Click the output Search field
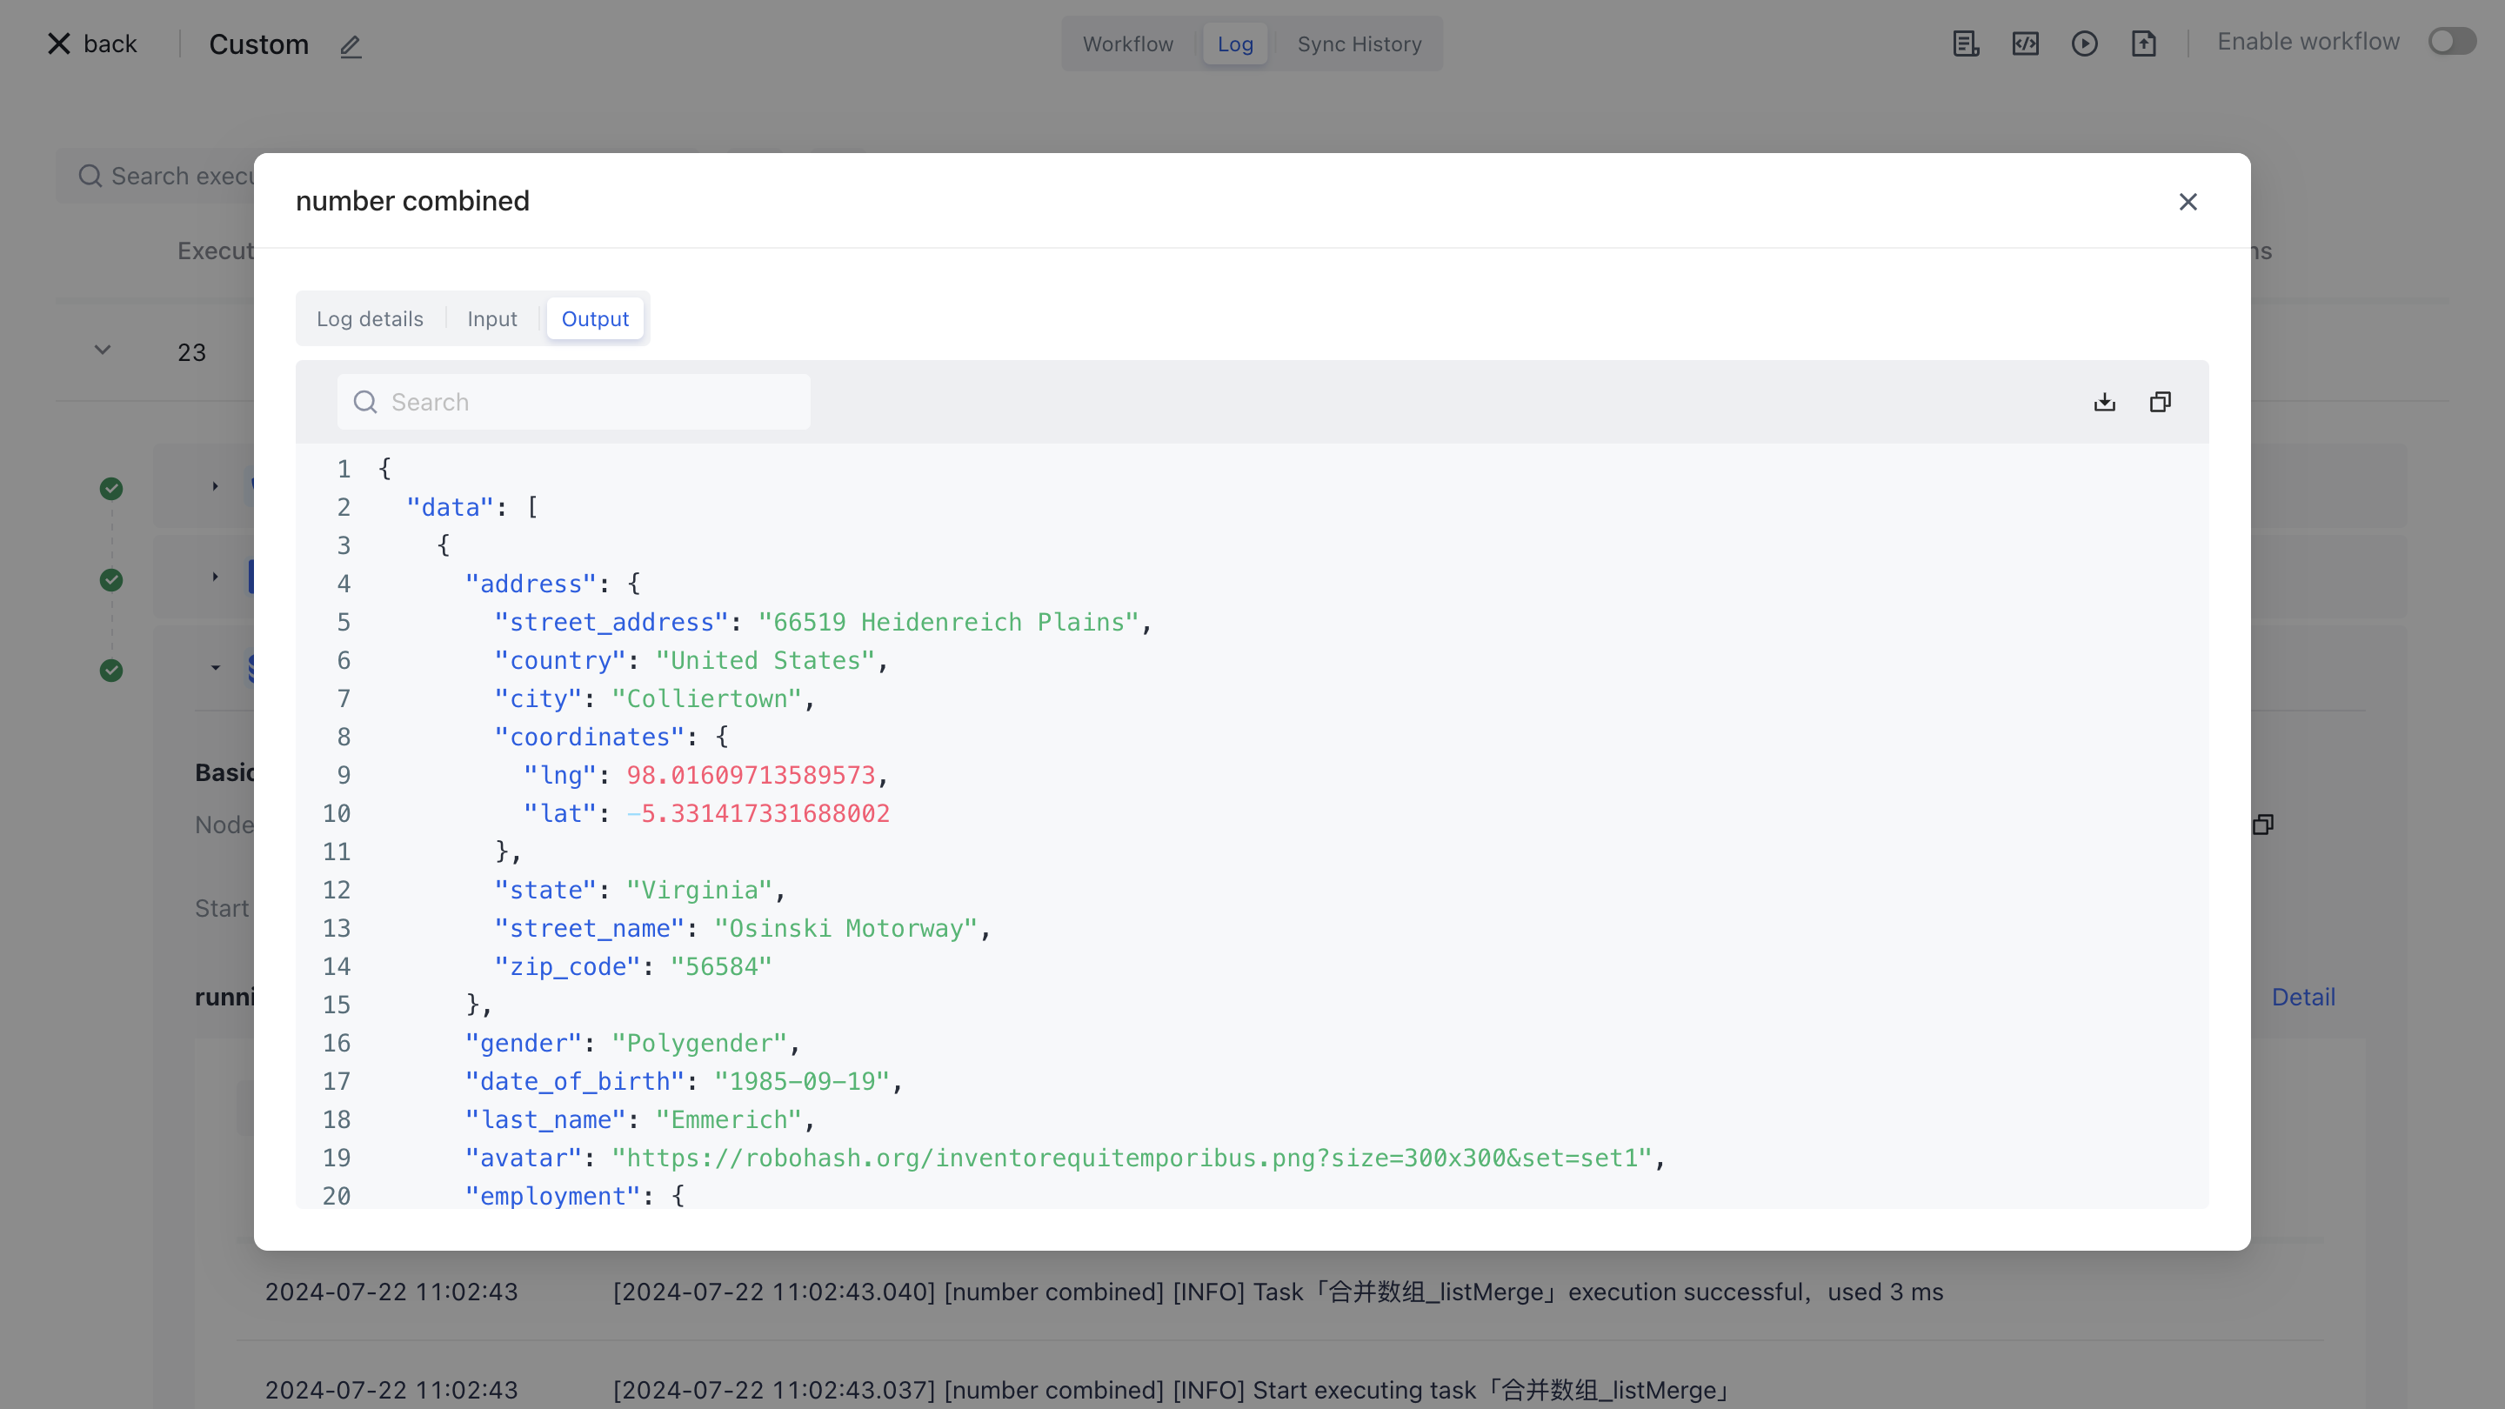This screenshot has height=1409, width=2505. point(574,402)
